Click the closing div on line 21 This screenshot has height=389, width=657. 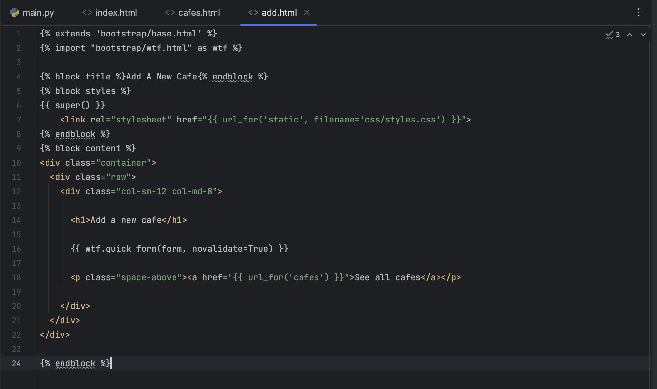[65, 320]
